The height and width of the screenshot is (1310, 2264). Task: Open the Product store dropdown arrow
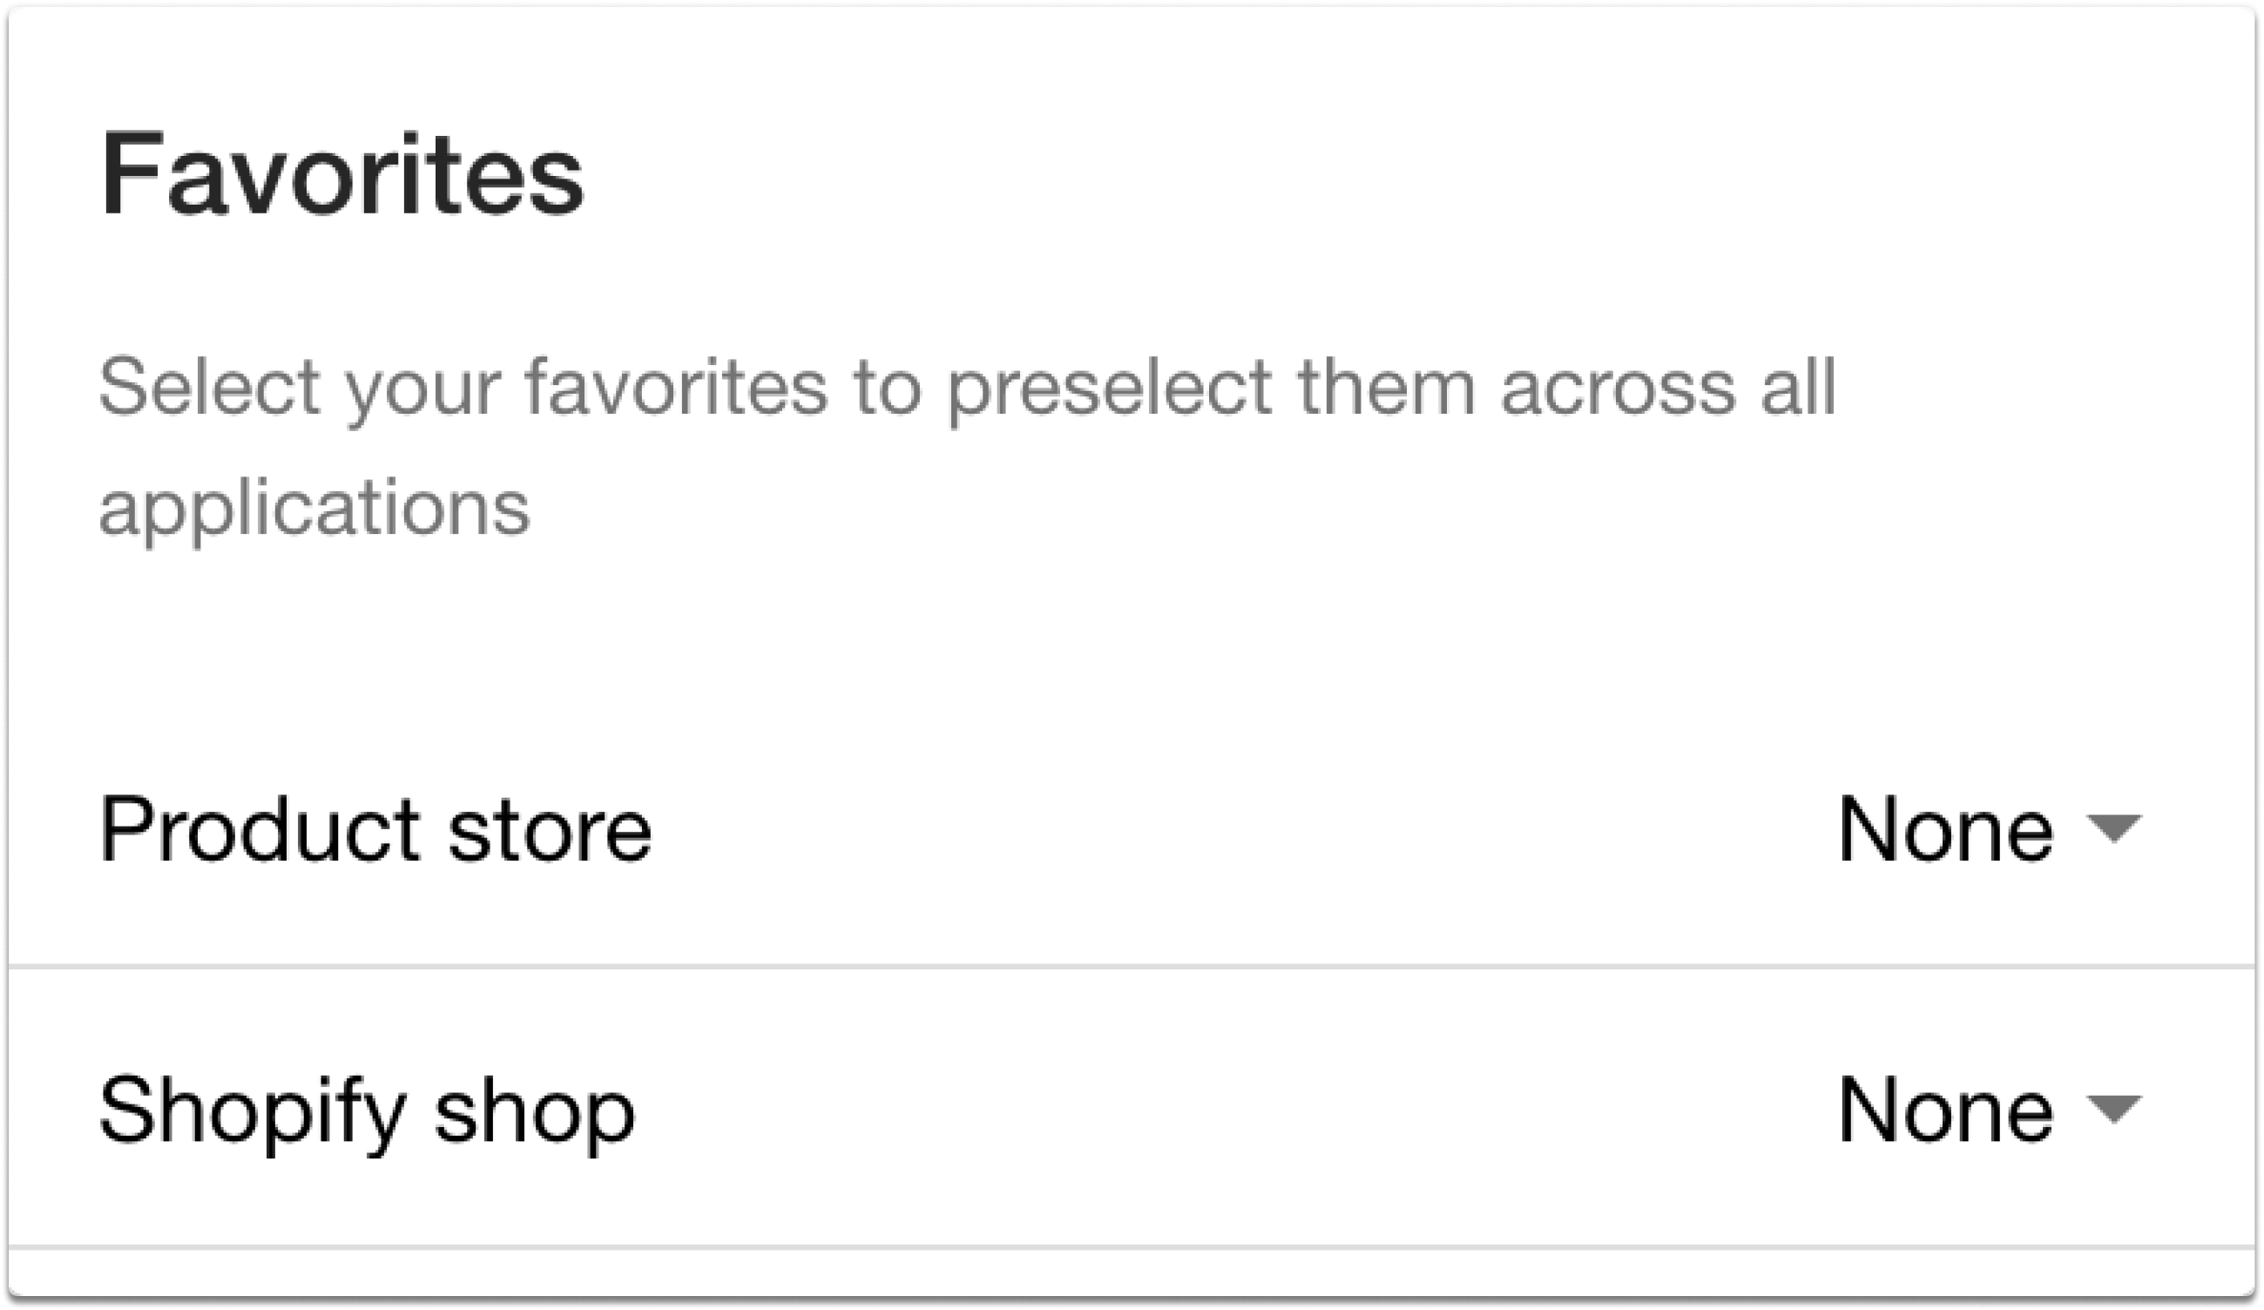pyautogui.click(x=2114, y=828)
